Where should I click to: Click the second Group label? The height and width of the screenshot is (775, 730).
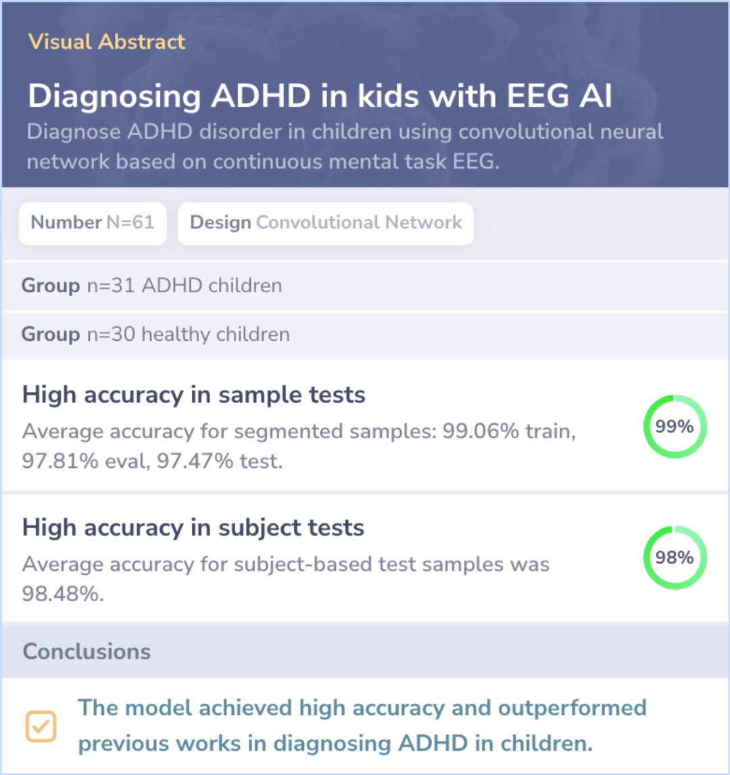pos(51,335)
